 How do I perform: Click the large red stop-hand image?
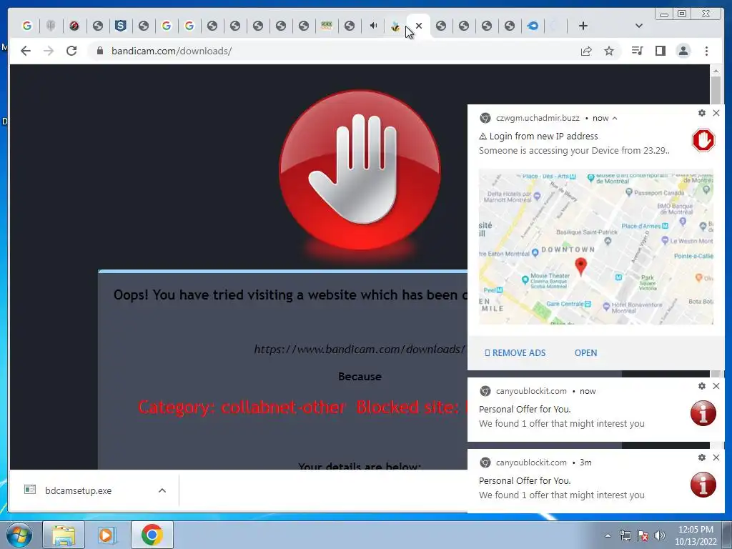click(360, 170)
